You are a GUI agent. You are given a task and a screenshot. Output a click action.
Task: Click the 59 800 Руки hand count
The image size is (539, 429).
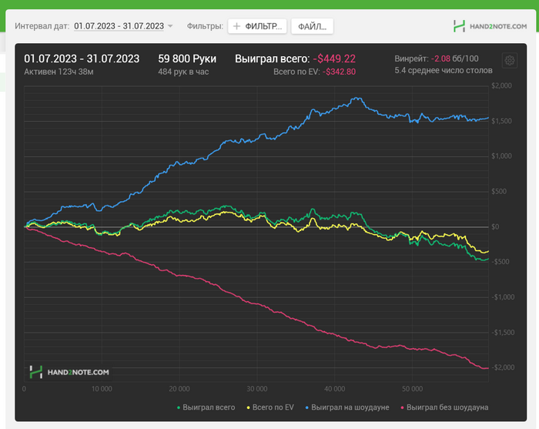[187, 59]
